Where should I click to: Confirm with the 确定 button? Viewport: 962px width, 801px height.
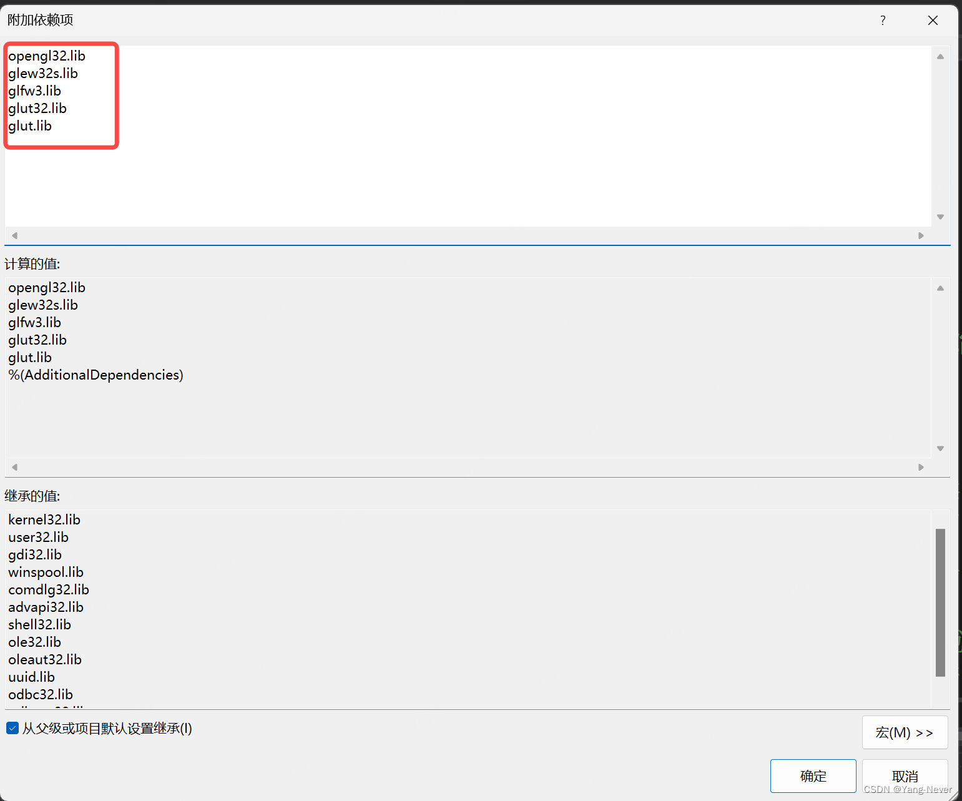813,776
